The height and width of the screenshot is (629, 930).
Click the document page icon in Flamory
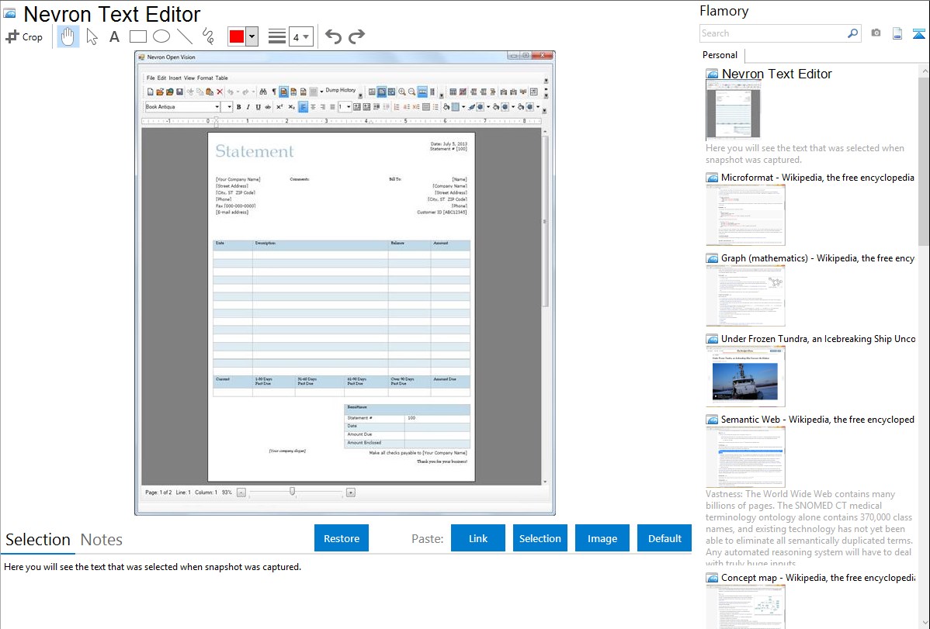click(x=897, y=33)
